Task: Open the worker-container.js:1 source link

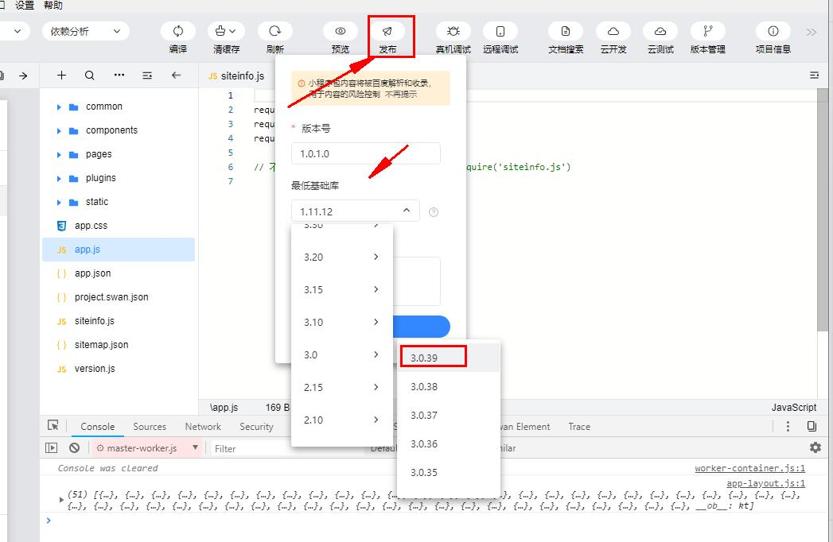Action: tap(749, 468)
